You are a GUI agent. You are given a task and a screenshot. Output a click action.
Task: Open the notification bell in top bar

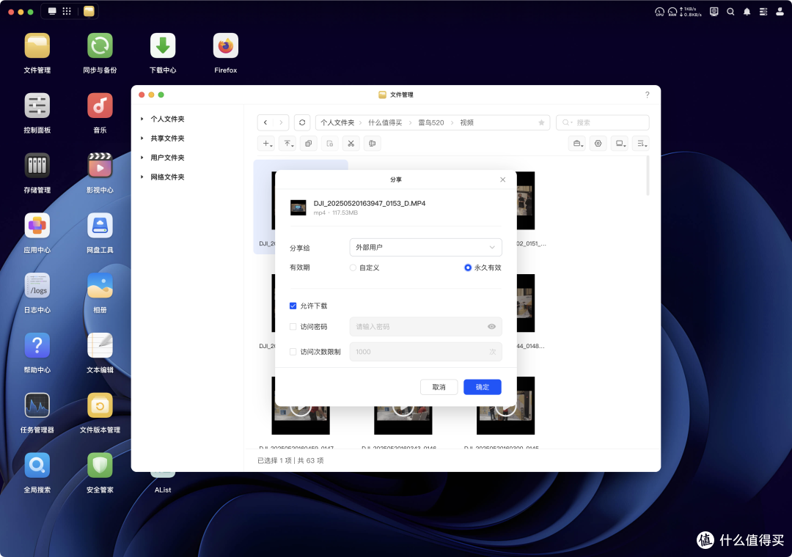point(747,12)
